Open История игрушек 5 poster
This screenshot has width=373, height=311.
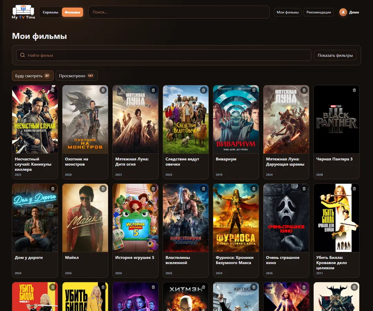(x=135, y=218)
